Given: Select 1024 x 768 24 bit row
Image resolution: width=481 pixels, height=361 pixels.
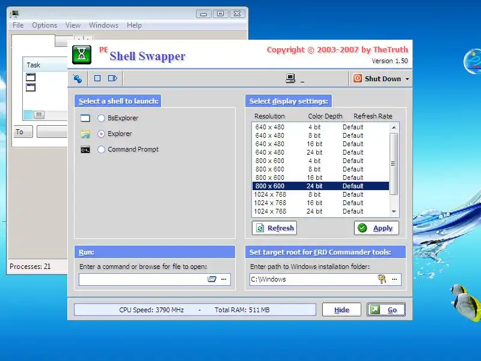Looking at the screenshot, I should click(320, 212).
